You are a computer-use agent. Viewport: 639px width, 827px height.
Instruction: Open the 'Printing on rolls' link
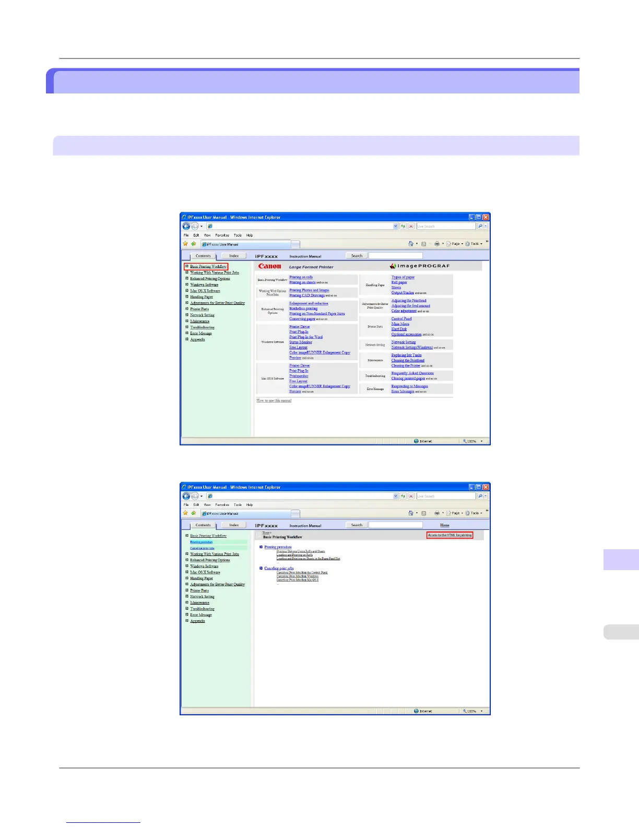pyautogui.click(x=301, y=277)
